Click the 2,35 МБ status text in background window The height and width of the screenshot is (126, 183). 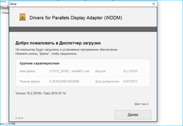click(x=10, y=124)
